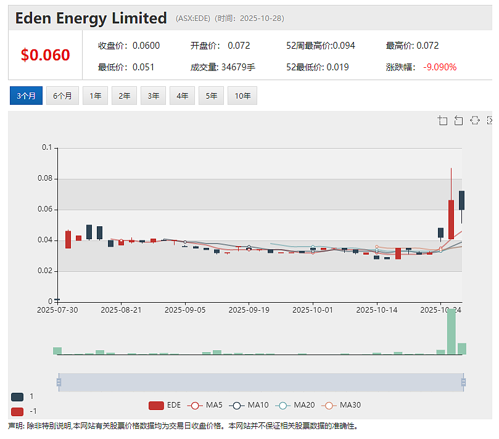Click the tall red candlestick near 2025-10-24
The image size is (499, 439).
coord(452,219)
